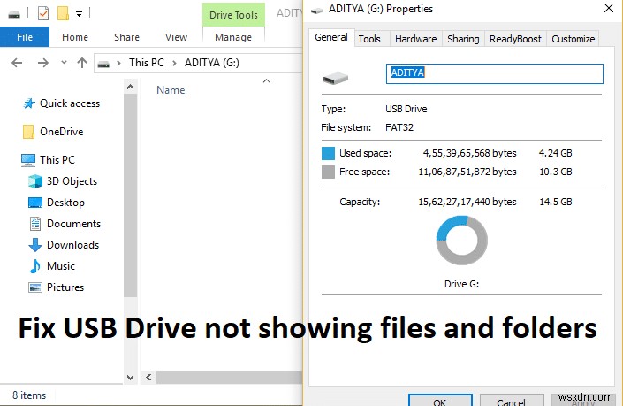Viewport: 623px width, 406px height.
Task: Open the Sharing tab in Properties
Action: (463, 39)
